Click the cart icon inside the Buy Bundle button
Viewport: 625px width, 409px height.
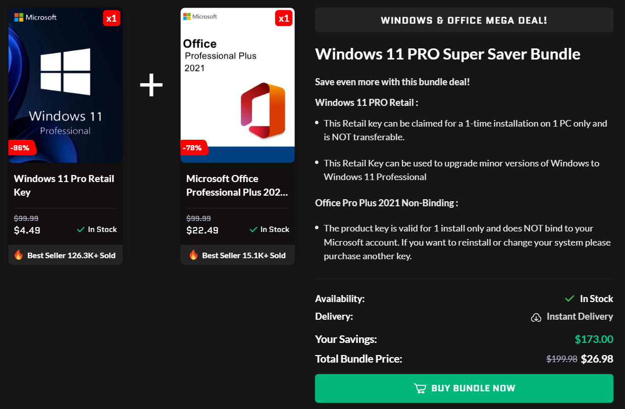point(420,388)
